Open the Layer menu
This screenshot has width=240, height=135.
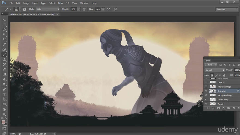[x=35, y=3]
